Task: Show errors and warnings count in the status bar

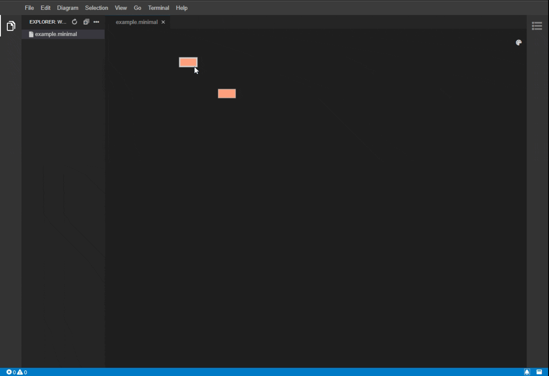Action: [x=17, y=372]
